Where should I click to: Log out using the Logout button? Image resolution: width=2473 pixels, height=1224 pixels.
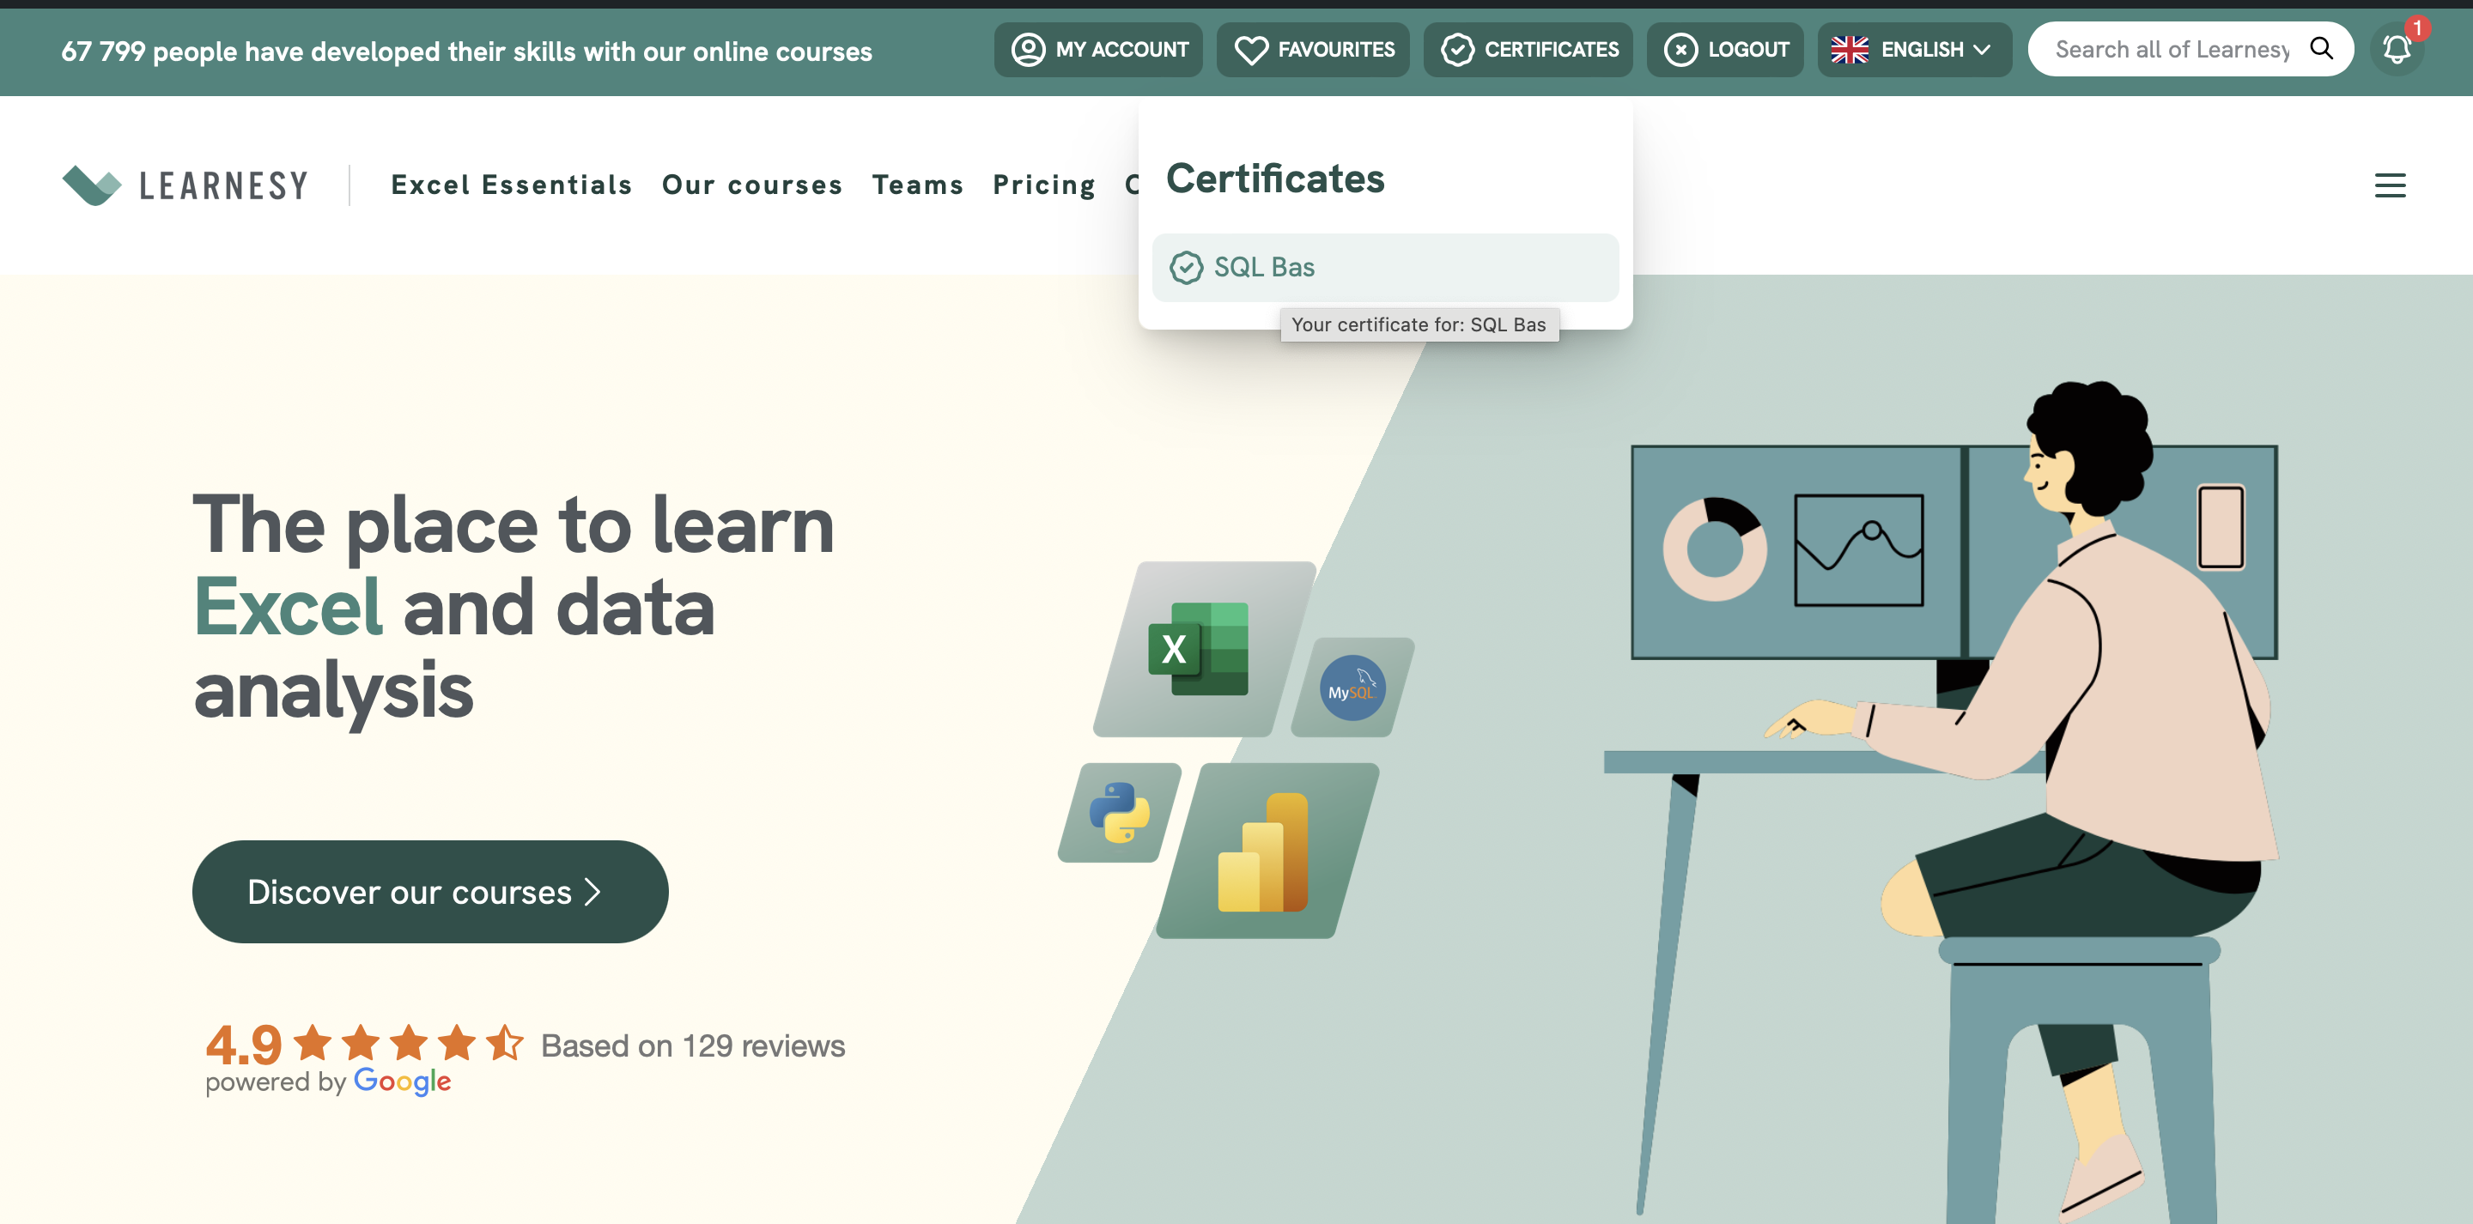pyautogui.click(x=1724, y=49)
